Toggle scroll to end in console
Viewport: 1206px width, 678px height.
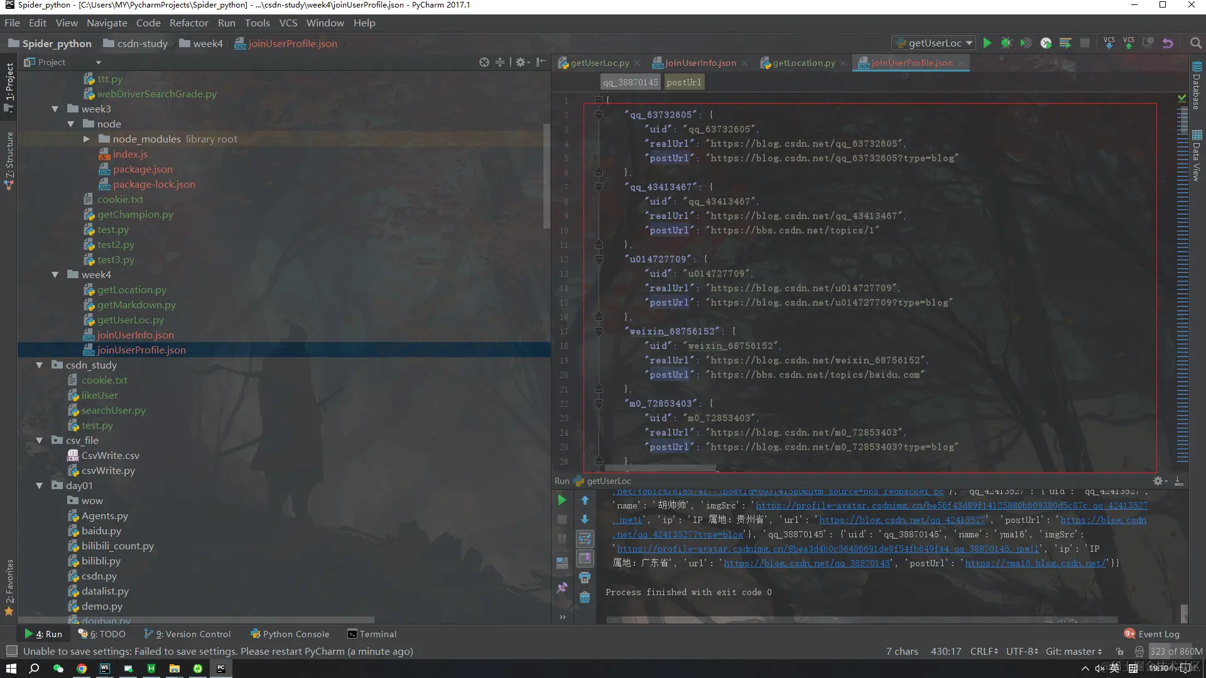click(x=585, y=558)
